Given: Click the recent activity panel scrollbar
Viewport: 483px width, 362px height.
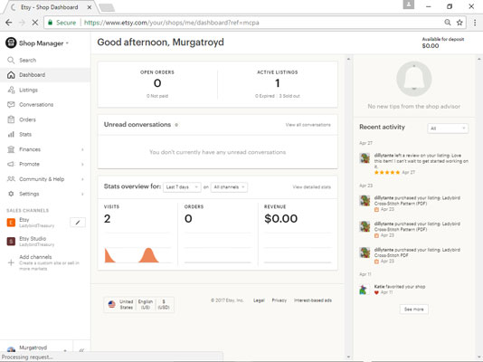Looking at the screenshot, I should (479, 207).
